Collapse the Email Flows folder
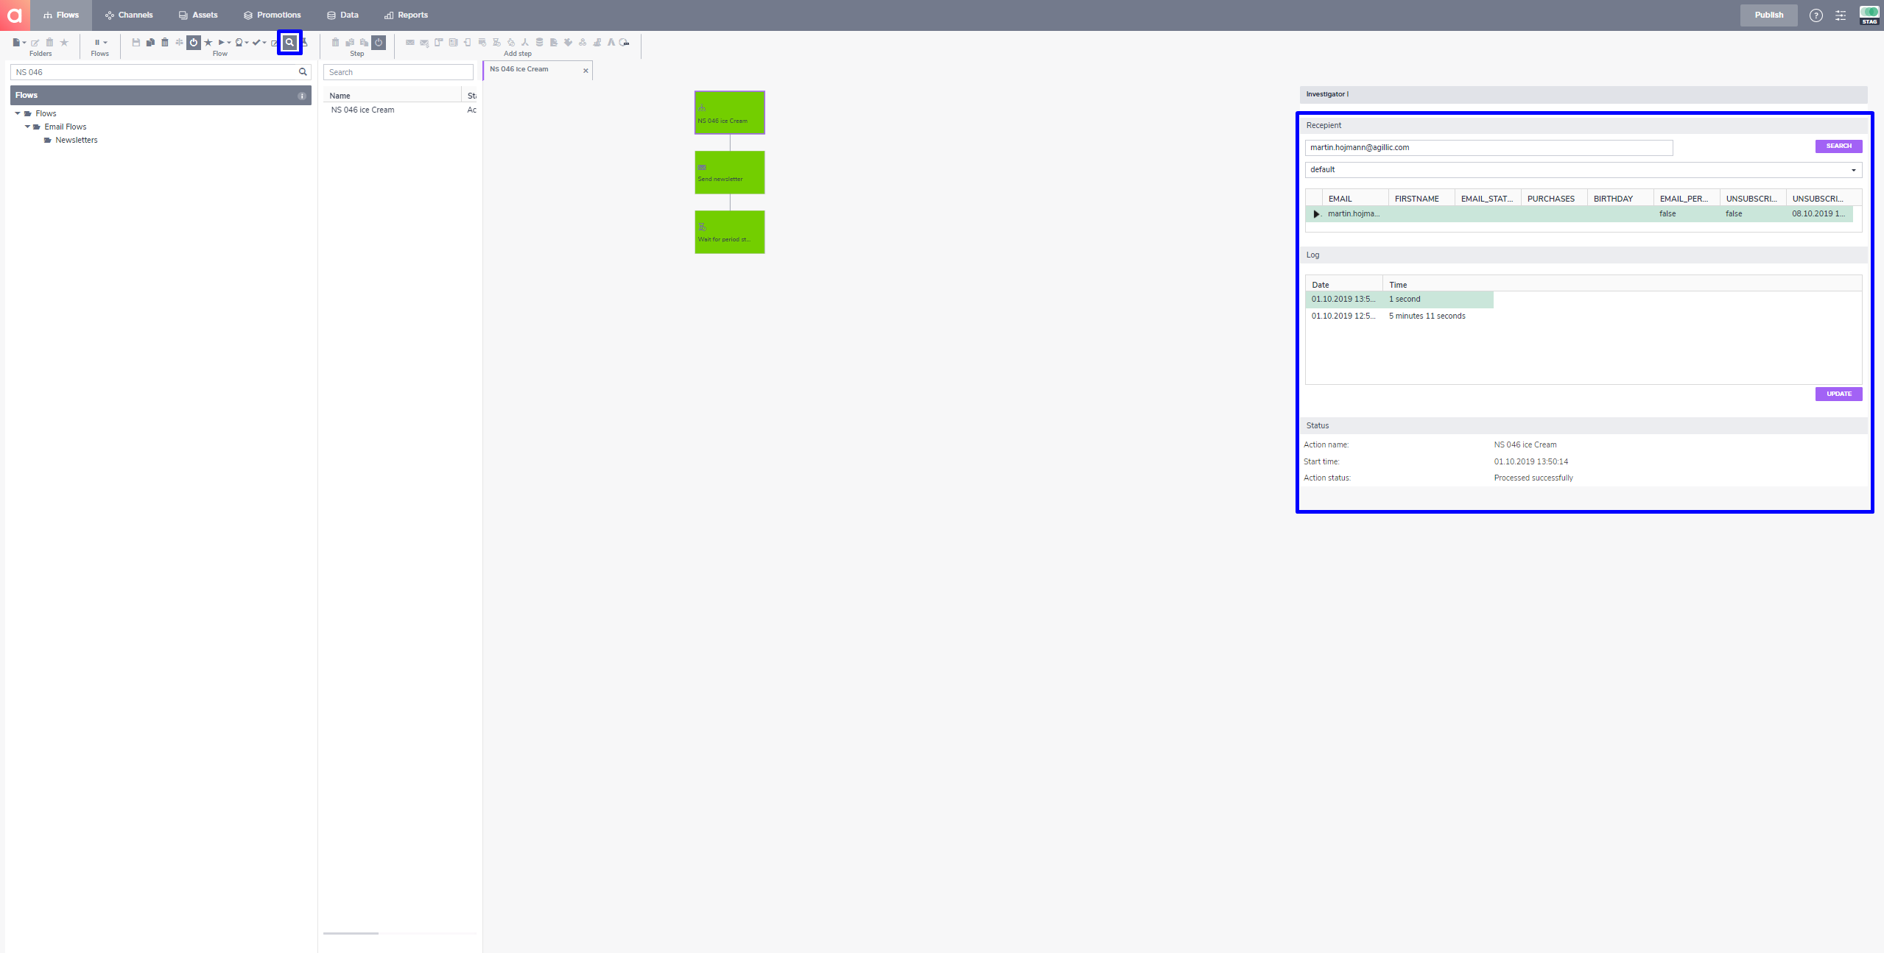The image size is (1884, 953). (x=27, y=127)
